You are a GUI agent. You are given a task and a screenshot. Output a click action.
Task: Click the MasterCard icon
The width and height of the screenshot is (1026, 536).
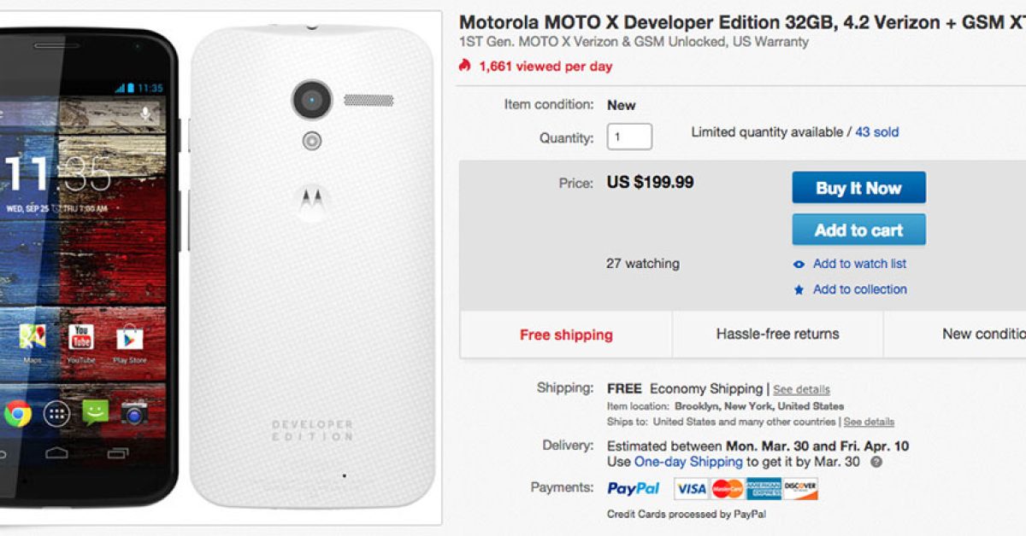(x=727, y=488)
